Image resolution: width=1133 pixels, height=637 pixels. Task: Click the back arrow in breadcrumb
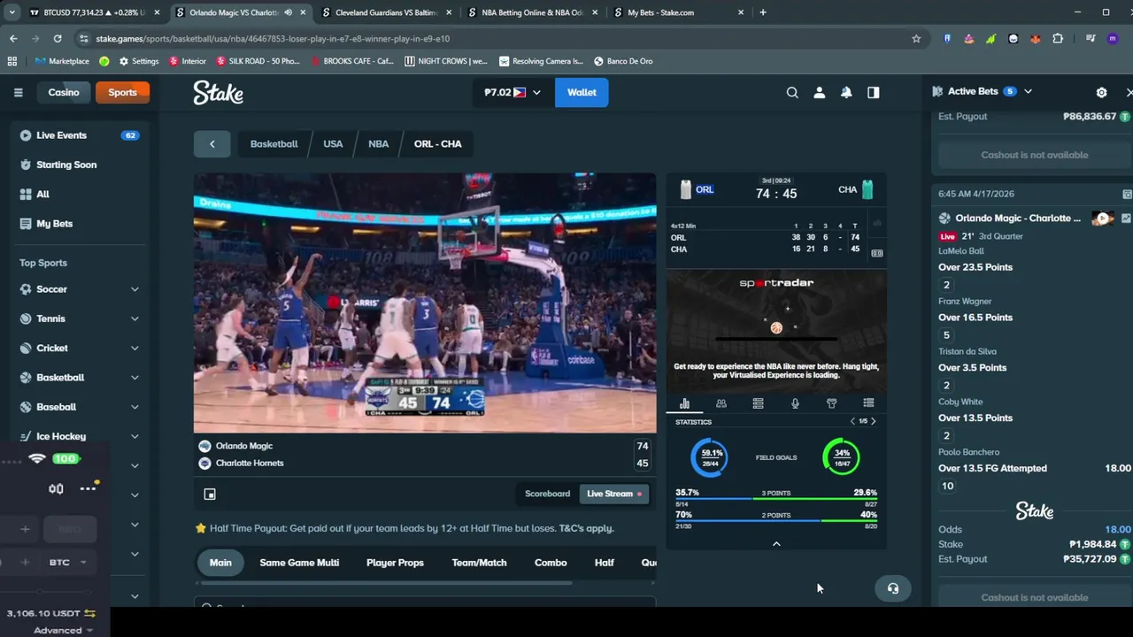tap(212, 143)
